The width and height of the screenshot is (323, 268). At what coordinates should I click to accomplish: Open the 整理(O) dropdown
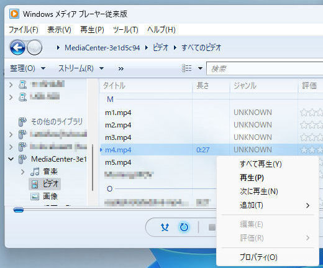[27, 68]
